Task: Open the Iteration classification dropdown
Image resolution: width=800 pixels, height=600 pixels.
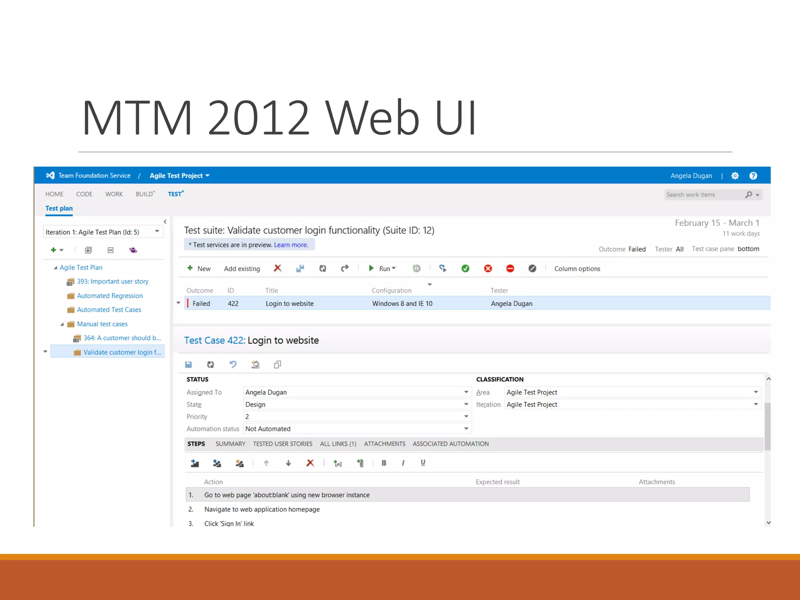Action: pos(756,404)
